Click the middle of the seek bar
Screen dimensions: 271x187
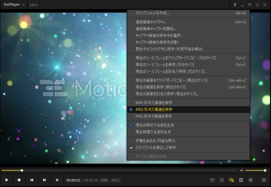[x=119, y=170]
